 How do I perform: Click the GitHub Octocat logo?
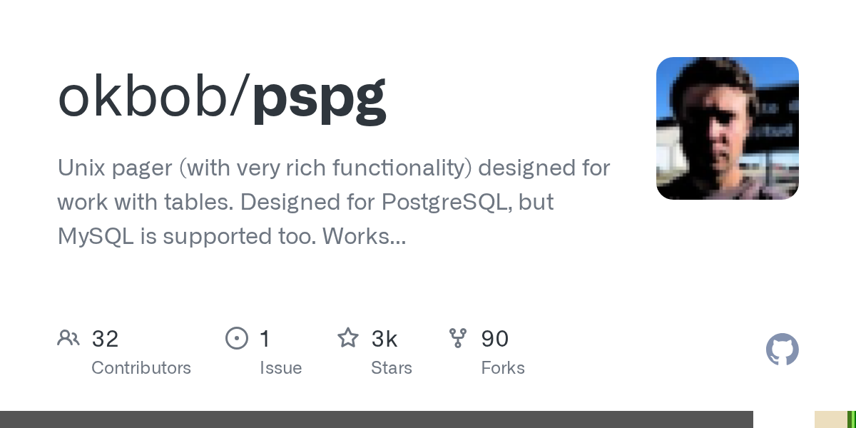[x=782, y=350]
